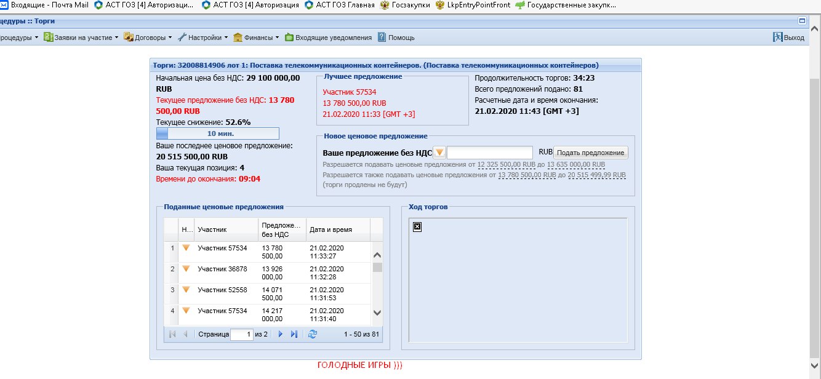Focus the Ваше предложение без НДС input field

pyautogui.click(x=490, y=153)
